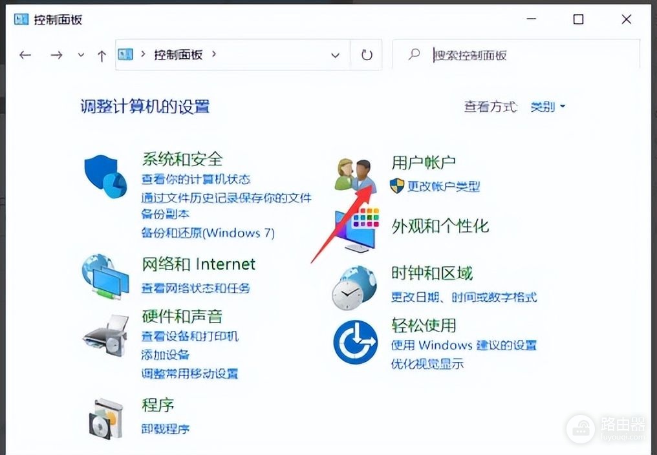Open the System and Security shield icon

tap(105, 176)
